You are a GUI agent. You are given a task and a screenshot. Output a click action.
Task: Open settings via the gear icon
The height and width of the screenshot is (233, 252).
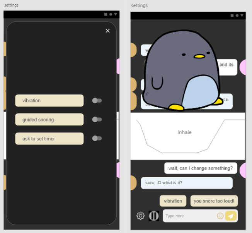(140, 216)
